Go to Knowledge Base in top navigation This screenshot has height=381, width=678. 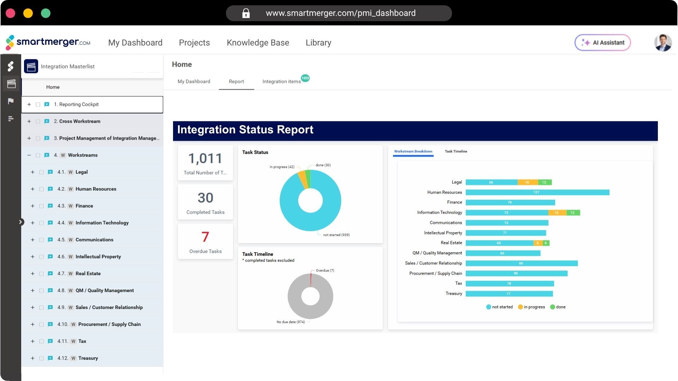coord(258,43)
